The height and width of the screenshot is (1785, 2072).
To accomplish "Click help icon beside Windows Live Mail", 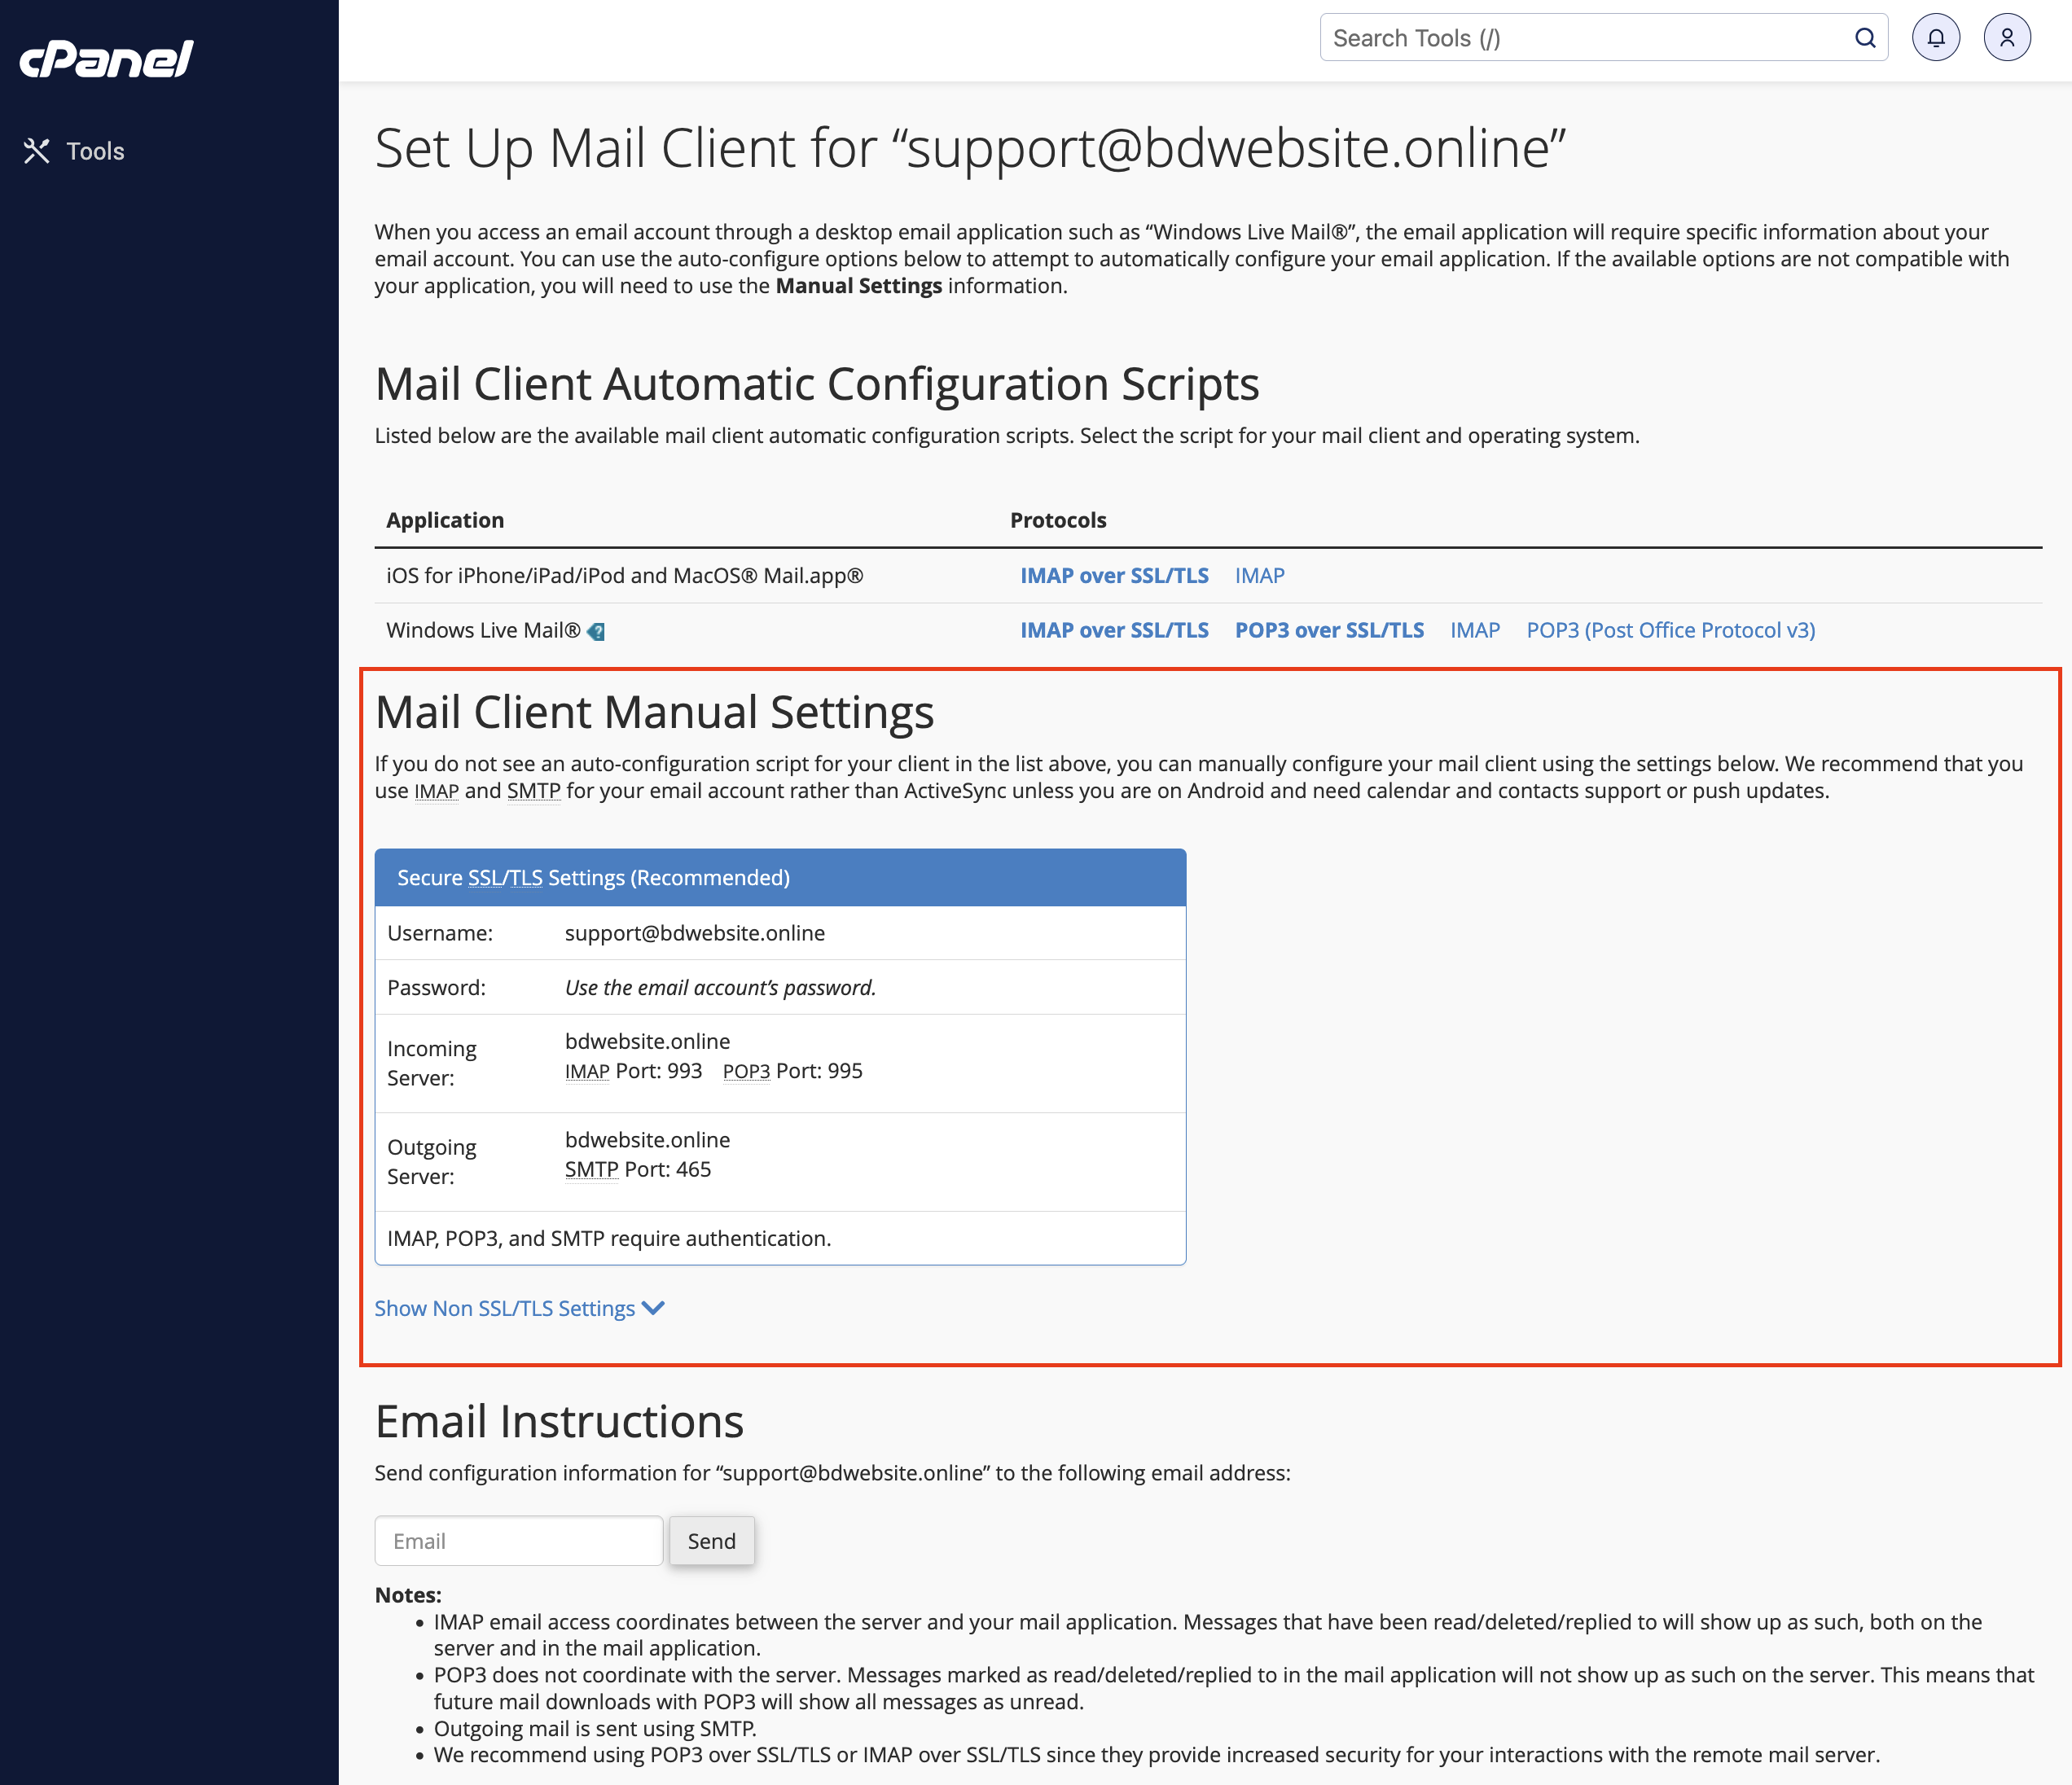I will coord(597,632).
